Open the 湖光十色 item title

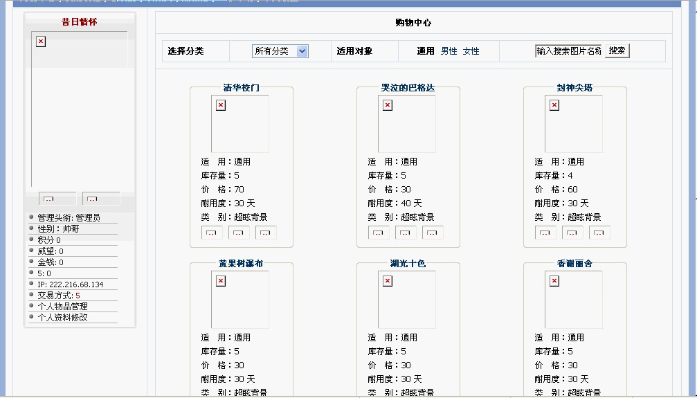pos(408,263)
